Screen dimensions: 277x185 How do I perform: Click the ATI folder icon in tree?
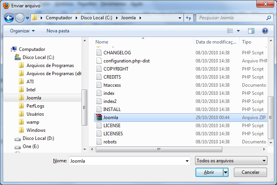tap(22, 82)
